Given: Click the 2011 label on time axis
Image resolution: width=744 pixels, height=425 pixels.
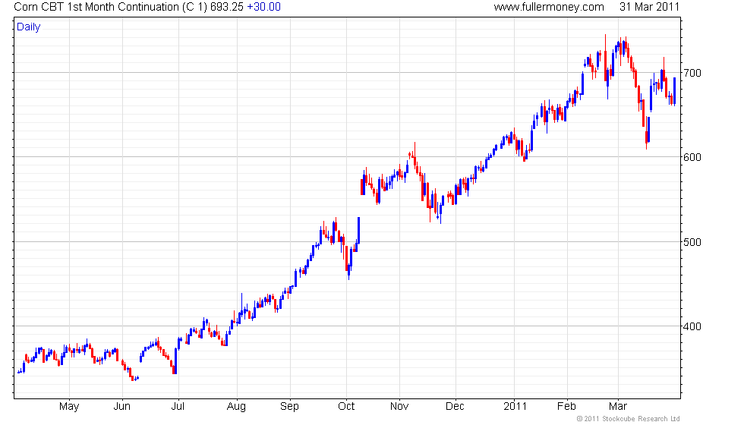Looking at the screenshot, I should [515, 407].
